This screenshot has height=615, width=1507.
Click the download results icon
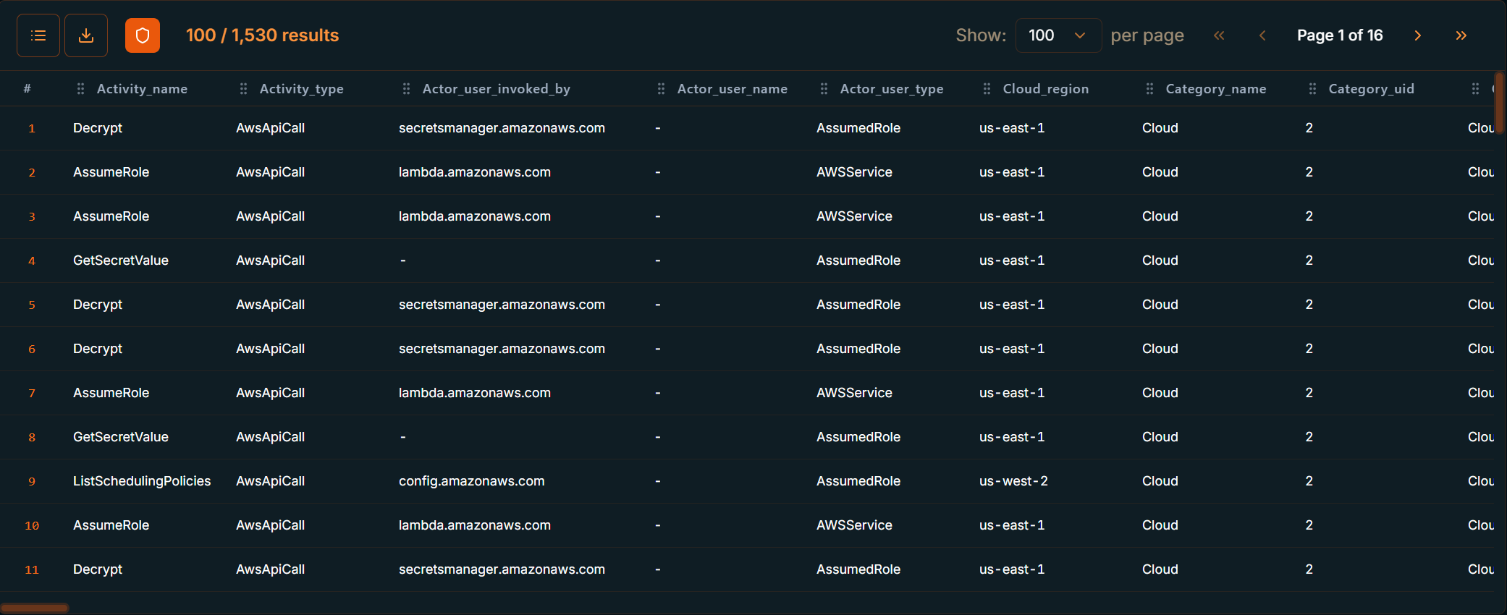point(86,35)
